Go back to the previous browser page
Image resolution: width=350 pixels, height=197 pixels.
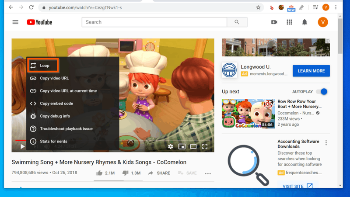pos(11,7)
